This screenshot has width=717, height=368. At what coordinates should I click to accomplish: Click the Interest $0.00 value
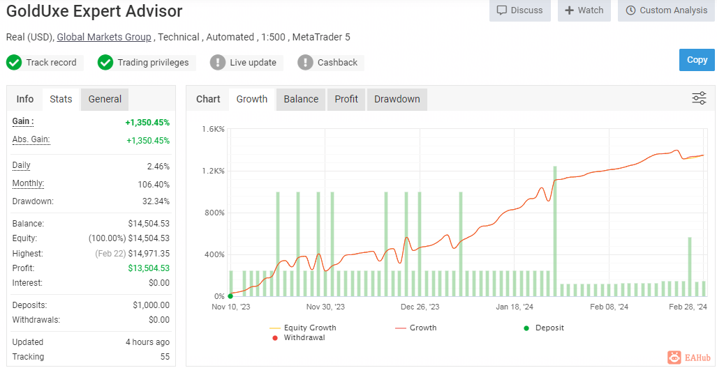pos(159,282)
